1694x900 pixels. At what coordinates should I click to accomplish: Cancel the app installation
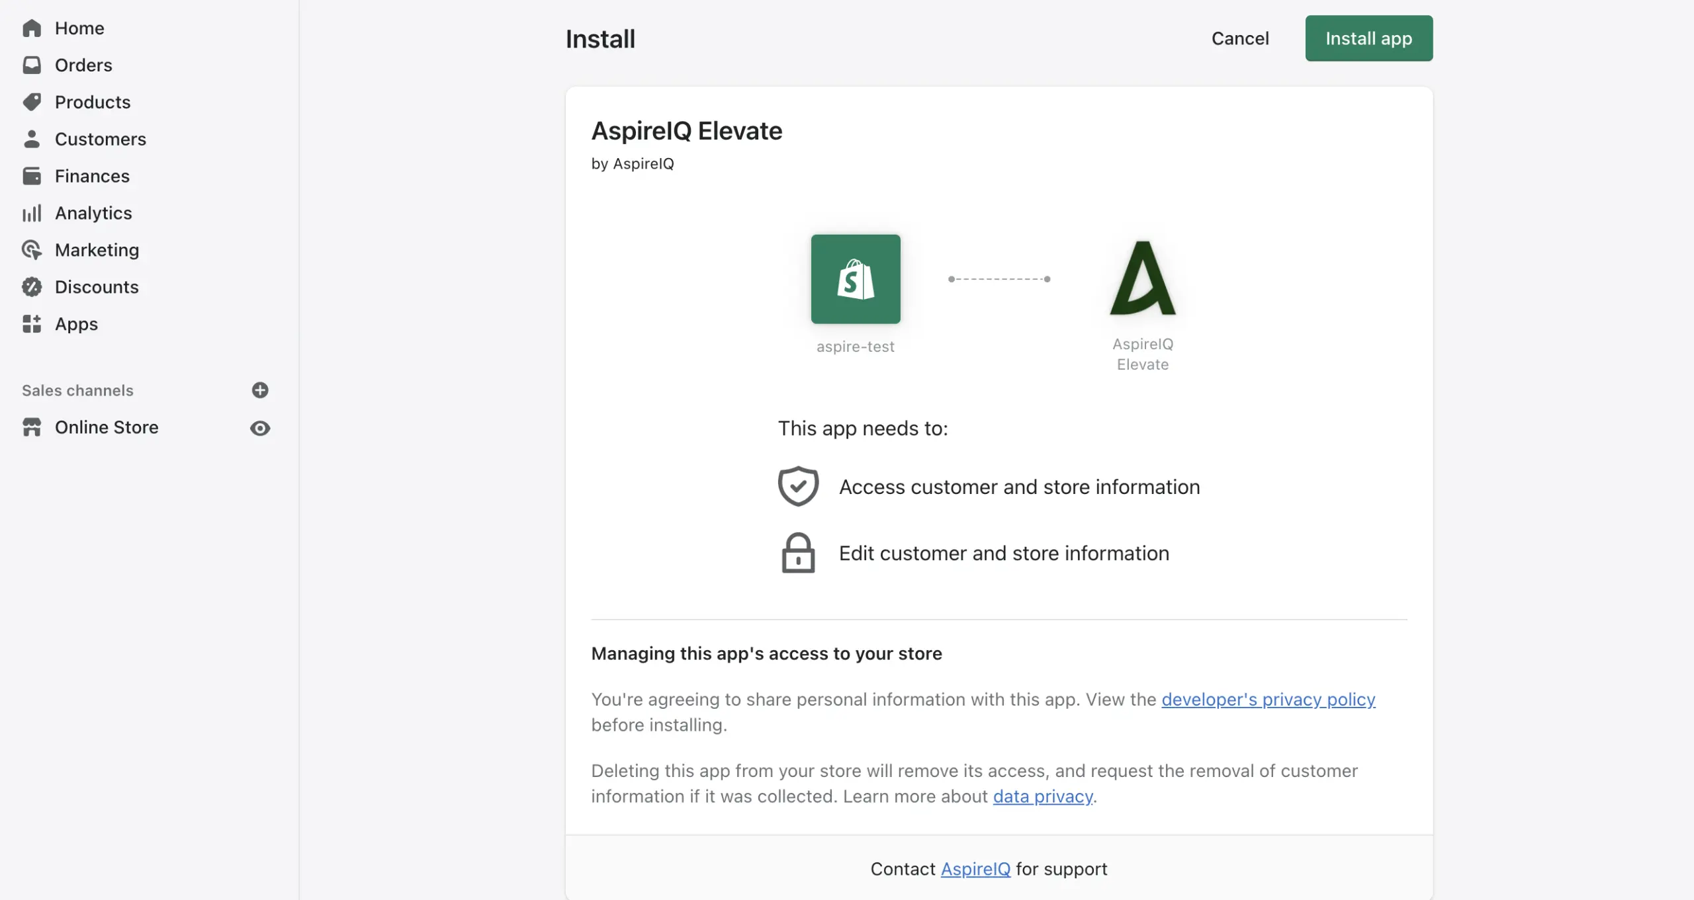[1239, 38]
